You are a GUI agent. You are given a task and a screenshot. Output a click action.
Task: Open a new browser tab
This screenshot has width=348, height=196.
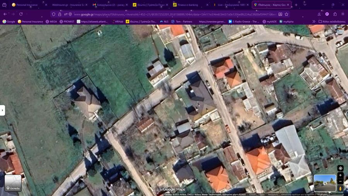pos(296,5)
